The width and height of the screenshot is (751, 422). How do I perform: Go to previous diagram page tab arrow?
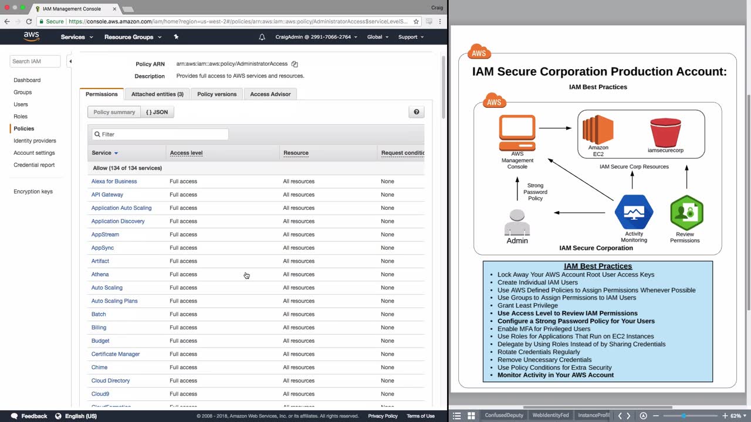(x=620, y=416)
